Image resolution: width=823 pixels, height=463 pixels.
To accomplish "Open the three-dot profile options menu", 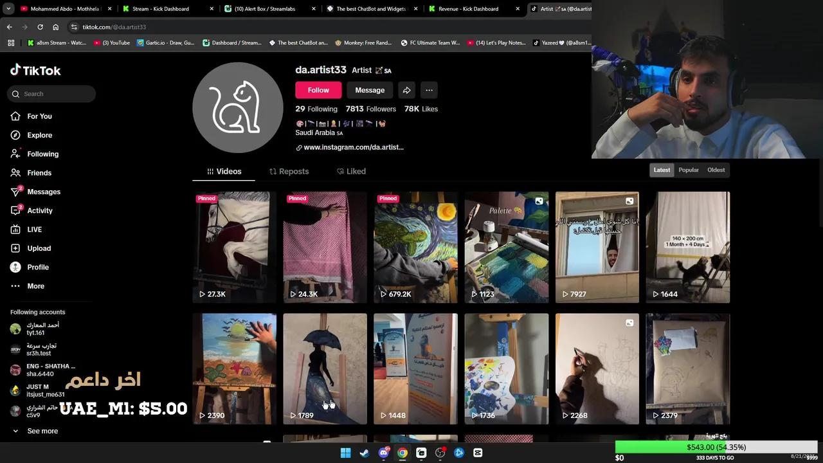I will [x=429, y=90].
